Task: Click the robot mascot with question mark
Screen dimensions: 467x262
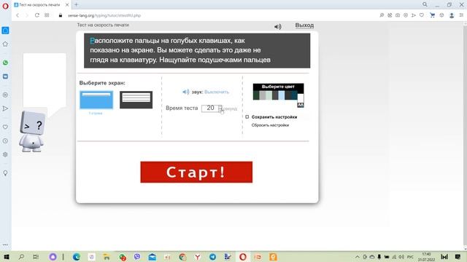Action: coord(32,131)
